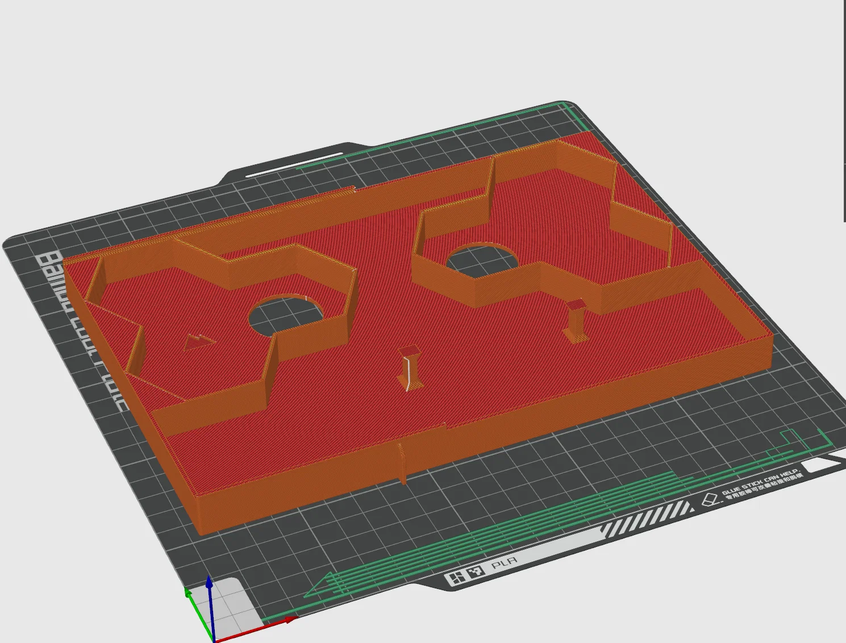Click the right circular hole in the model
This screenshot has height=643, width=846.
tap(482, 260)
